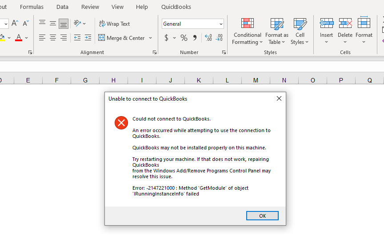Open Alignment settings dialog launcher
This screenshot has width=384, height=250.
point(155,52)
